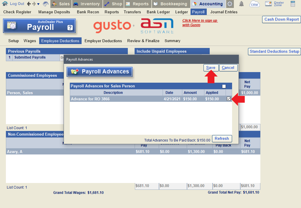The height and width of the screenshot is (208, 301).
Task: Select the Accounting module
Action: point(208,4)
